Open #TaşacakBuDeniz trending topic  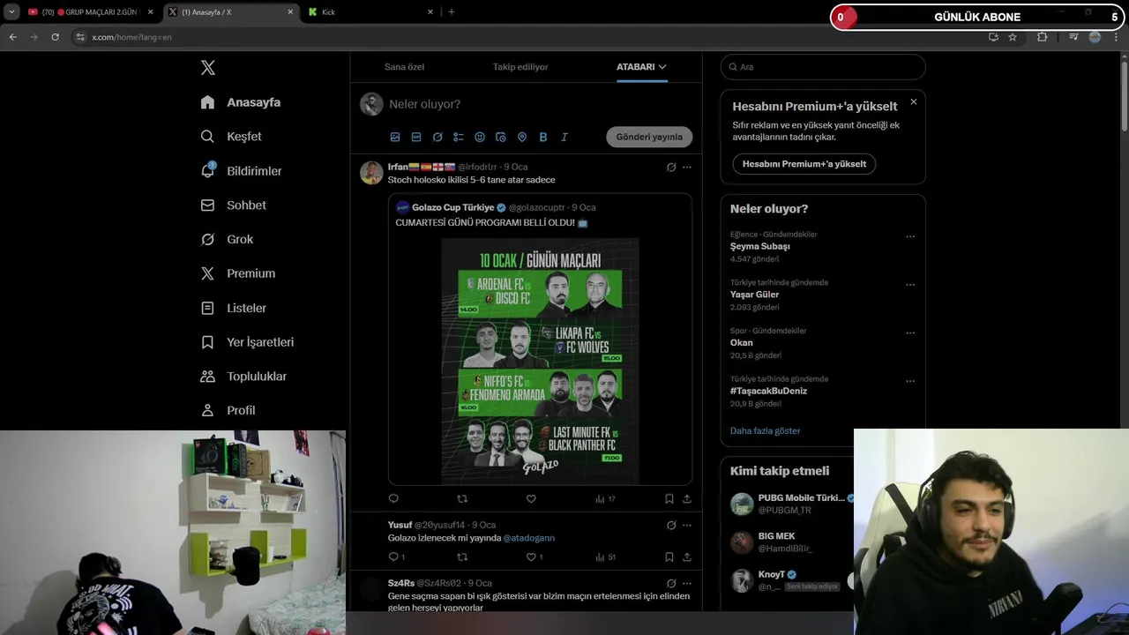coord(768,391)
